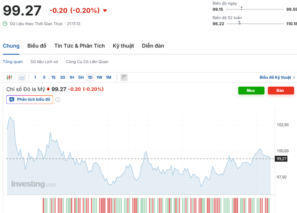
Task: Switch chart interval to 1W
Action: pyautogui.click(x=99, y=77)
